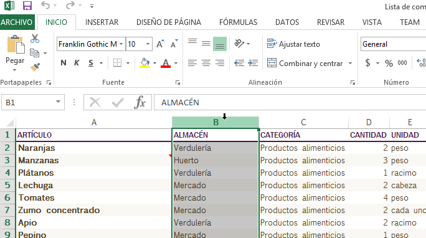
Task: Click the Undo arrow icon
Action: 45,5
